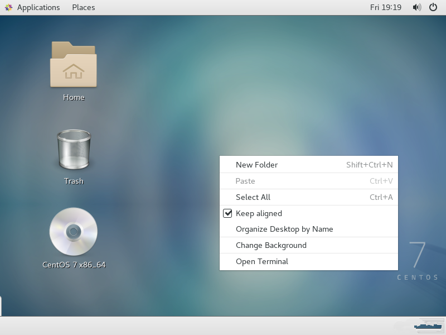Open the Places menu

[x=83, y=7]
